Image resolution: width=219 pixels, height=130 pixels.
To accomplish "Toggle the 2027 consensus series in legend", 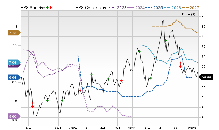I will point(190,8).
